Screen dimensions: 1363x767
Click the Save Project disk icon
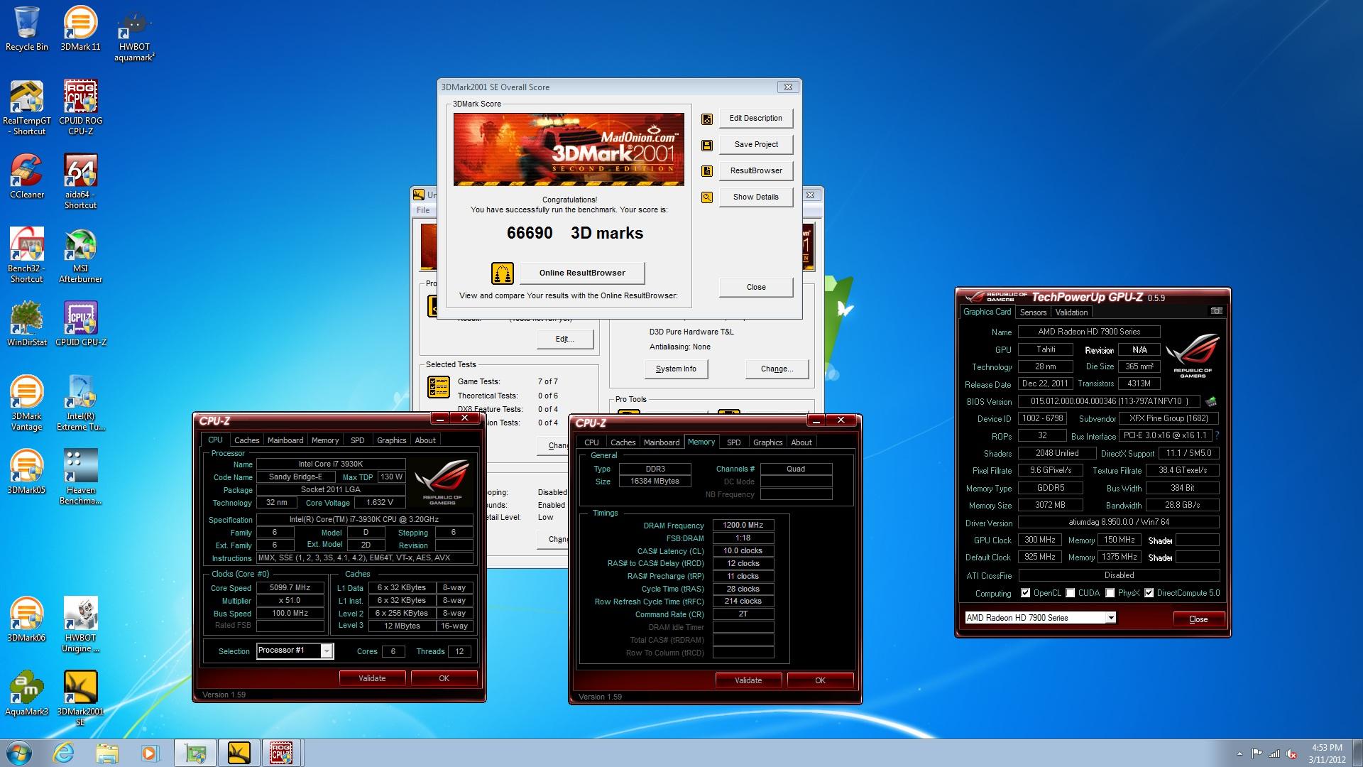click(x=707, y=145)
